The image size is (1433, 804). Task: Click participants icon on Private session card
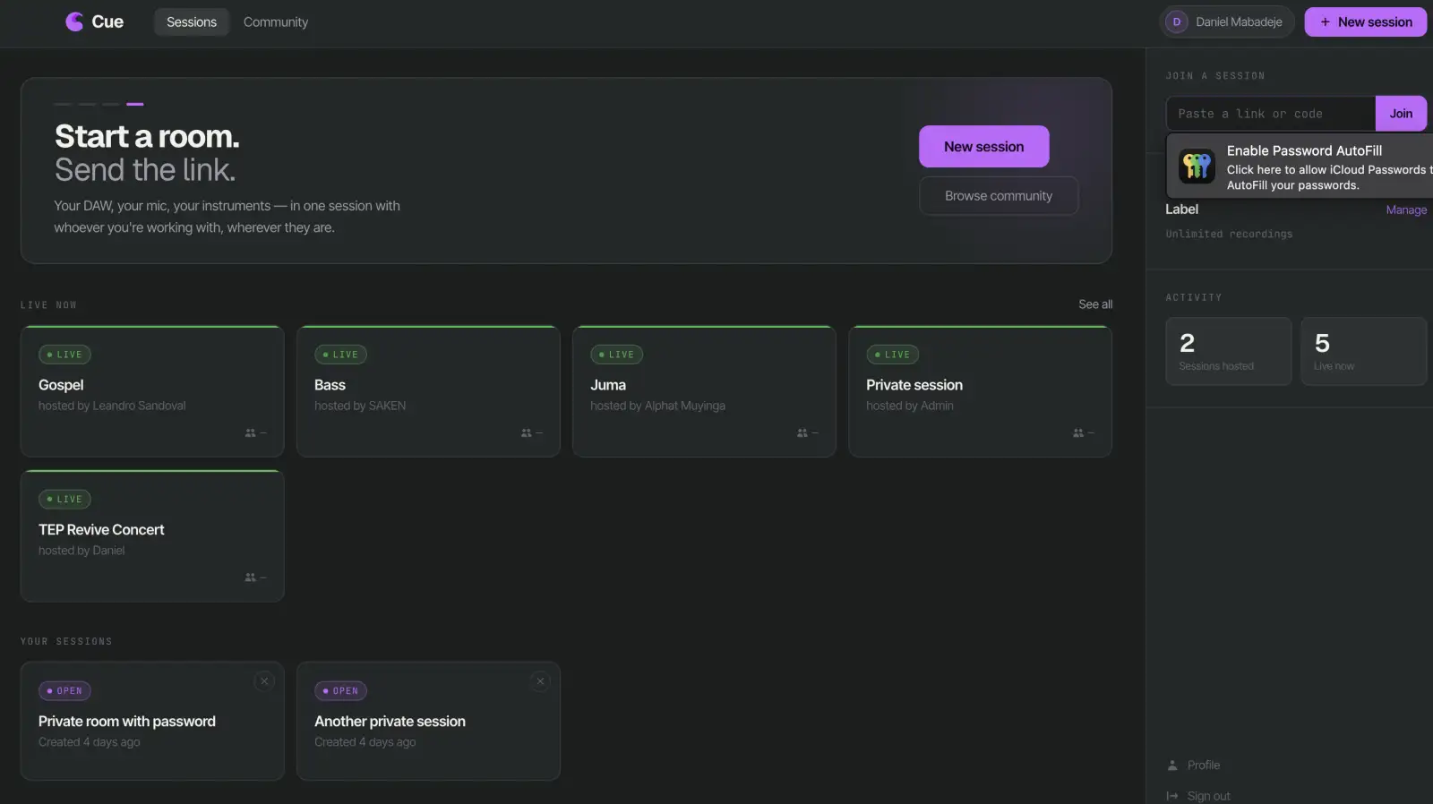(x=1078, y=433)
